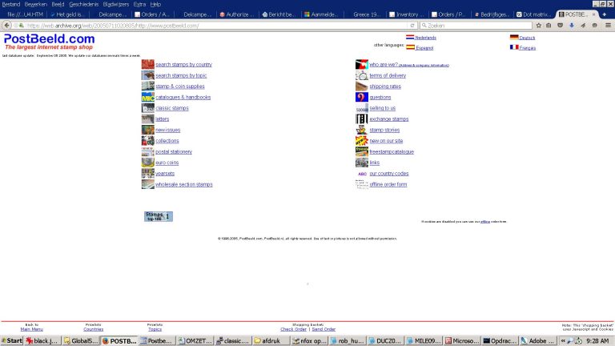
Task: Click the Español flag icon
Action: (x=410, y=48)
